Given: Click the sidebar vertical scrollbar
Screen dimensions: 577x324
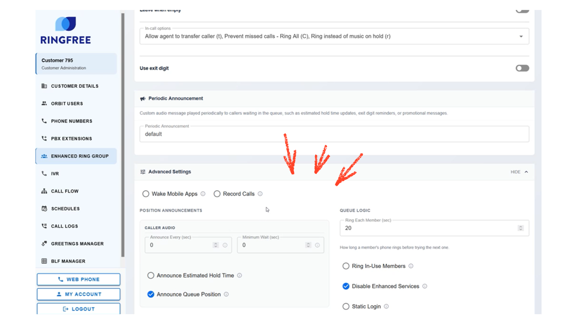Looking at the screenshot, I should point(123,135).
